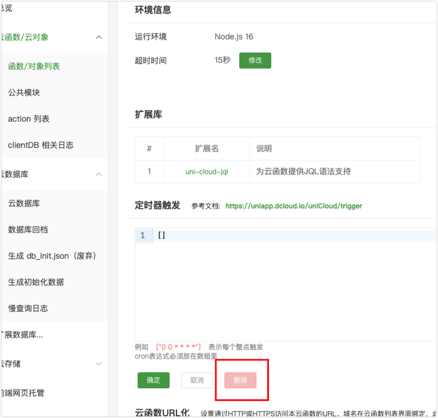Click the red 删除 button
The height and width of the screenshot is (418, 438).
coord(240,380)
